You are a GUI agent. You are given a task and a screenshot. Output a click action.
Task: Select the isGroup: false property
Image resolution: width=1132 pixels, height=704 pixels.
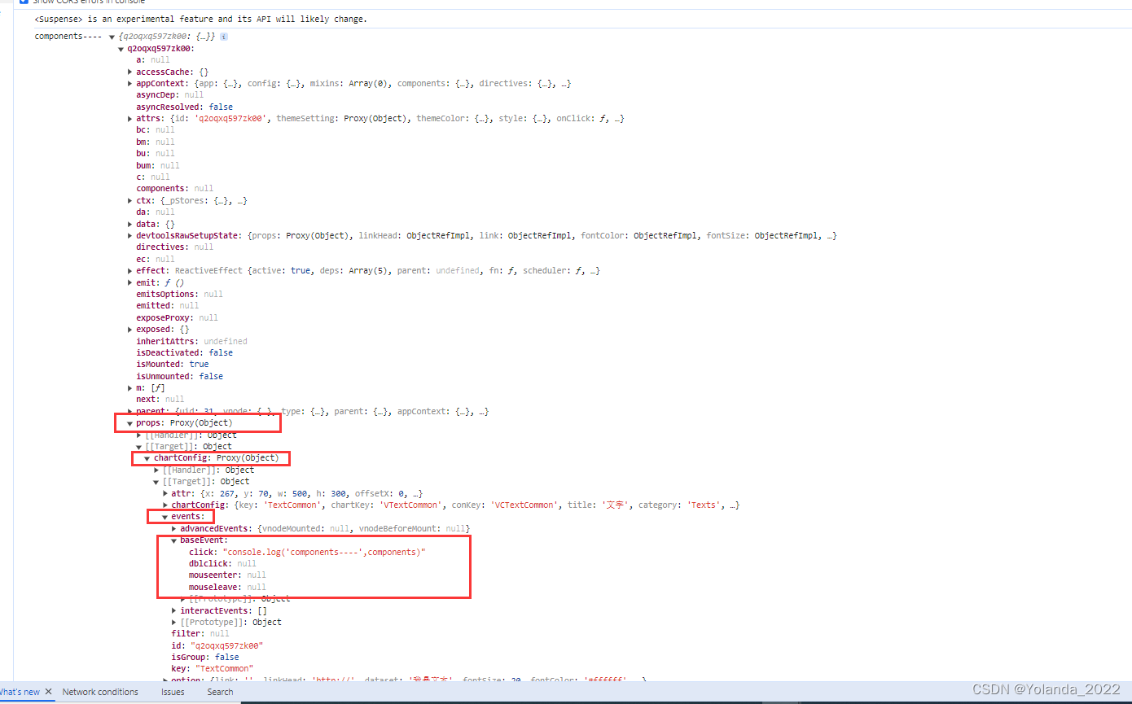click(x=205, y=658)
